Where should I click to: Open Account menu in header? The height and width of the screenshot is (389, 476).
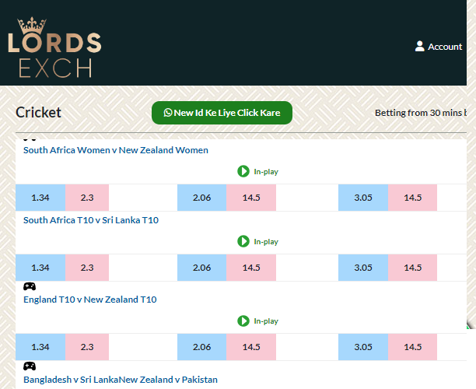[x=439, y=47]
